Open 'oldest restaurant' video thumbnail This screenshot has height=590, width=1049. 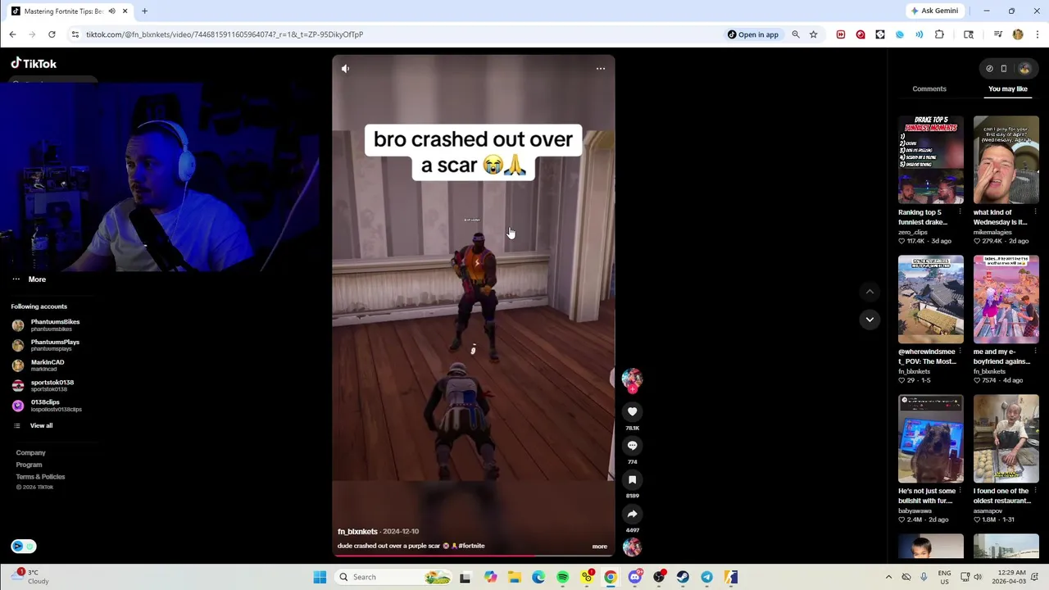pyautogui.click(x=1006, y=438)
